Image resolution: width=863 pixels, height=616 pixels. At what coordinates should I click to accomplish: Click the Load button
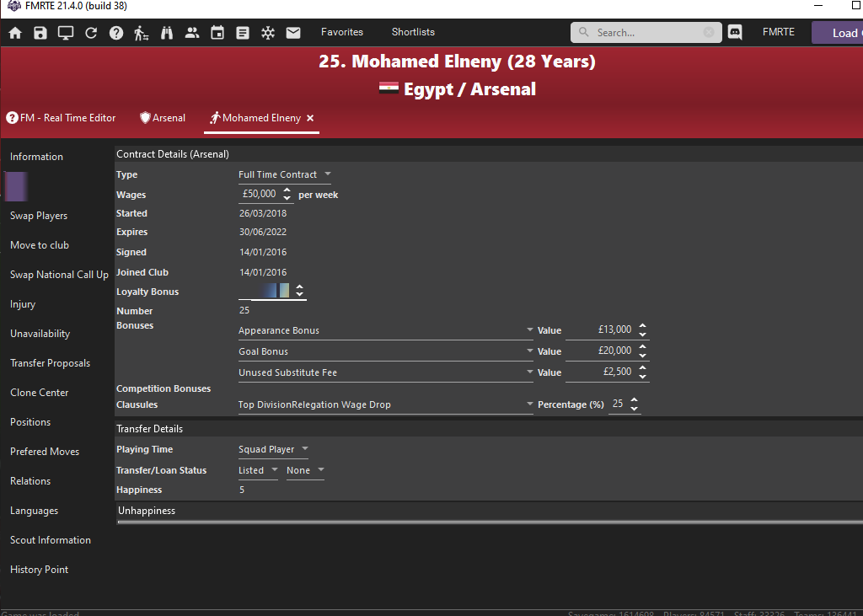tap(837, 33)
